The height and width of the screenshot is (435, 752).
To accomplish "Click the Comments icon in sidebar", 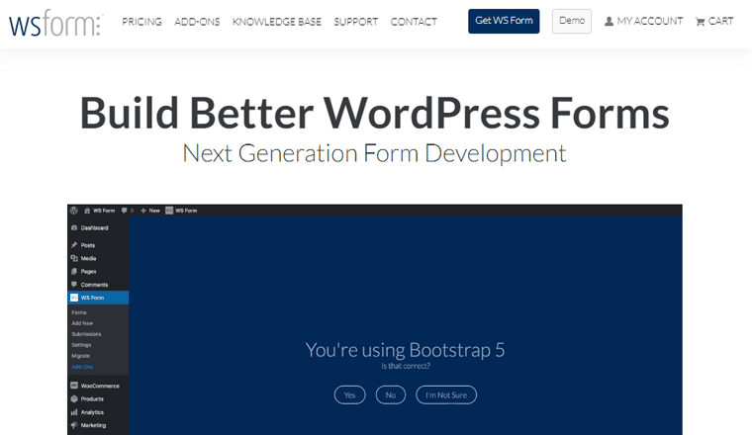I will (x=74, y=285).
